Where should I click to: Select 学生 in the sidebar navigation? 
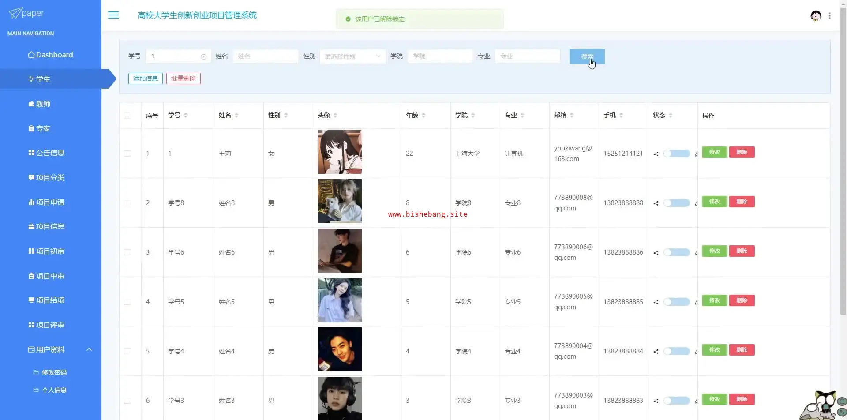[51, 79]
